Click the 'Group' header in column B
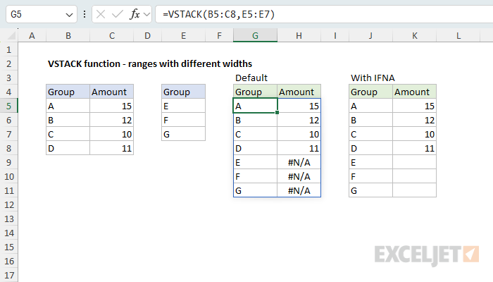 pos(68,92)
